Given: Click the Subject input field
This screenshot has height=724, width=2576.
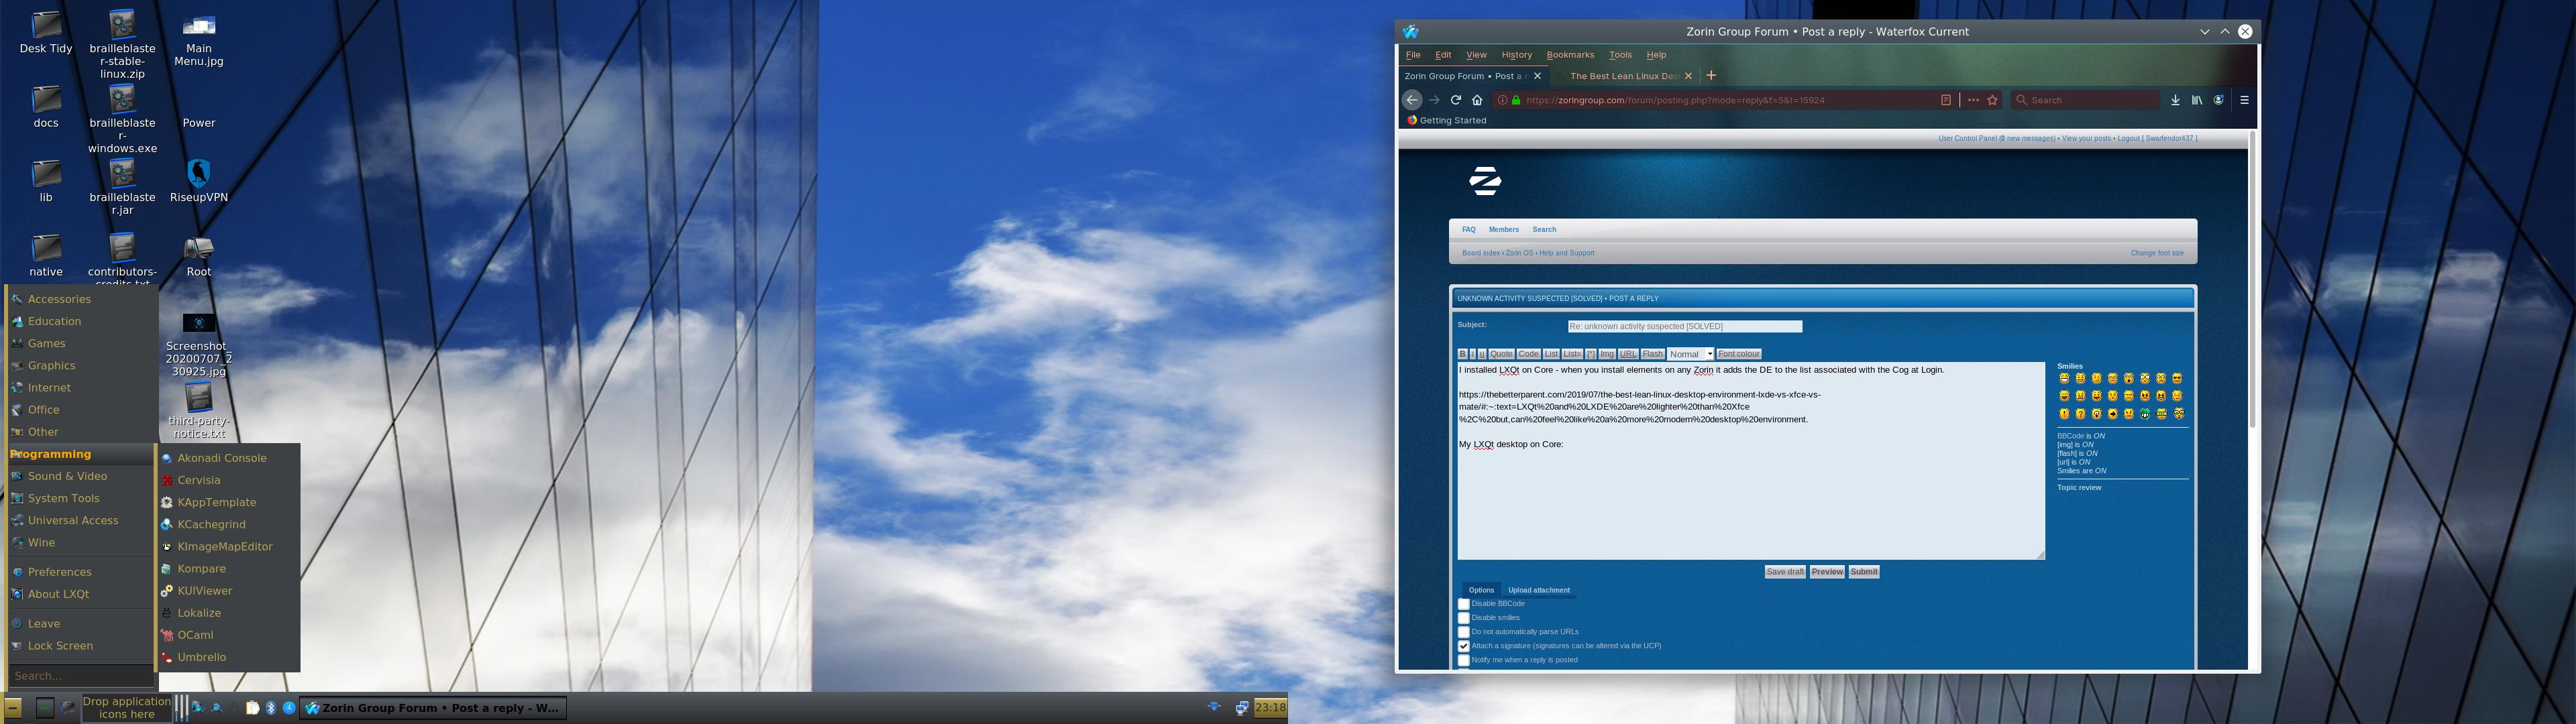Looking at the screenshot, I should pos(1684,327).
